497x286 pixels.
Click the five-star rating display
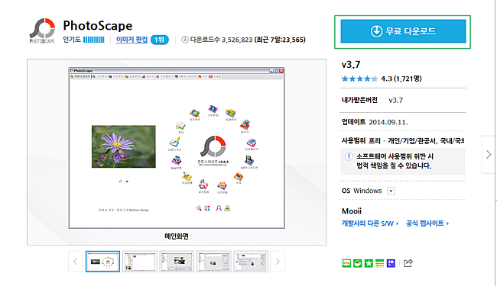click(359, 79)
